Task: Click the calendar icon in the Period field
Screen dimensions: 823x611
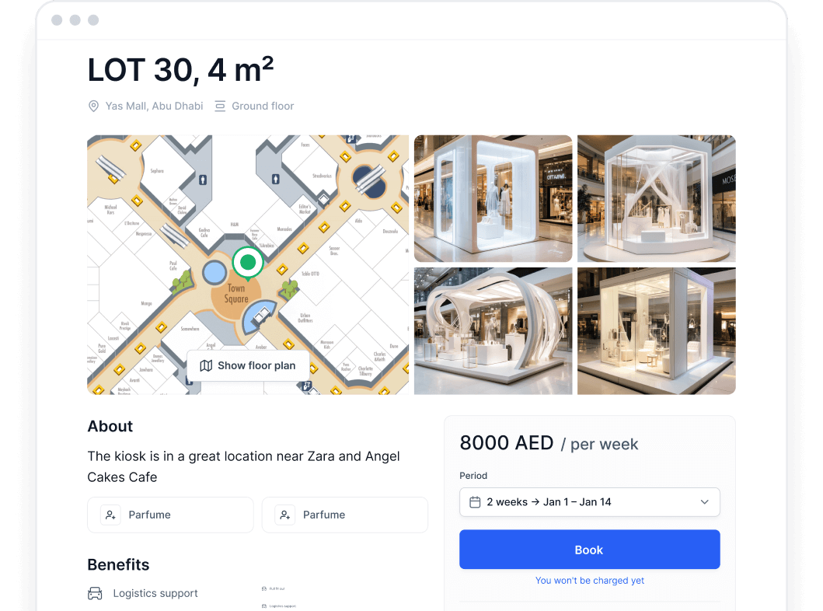Action: pyautogui.click(x=475, y=502)
